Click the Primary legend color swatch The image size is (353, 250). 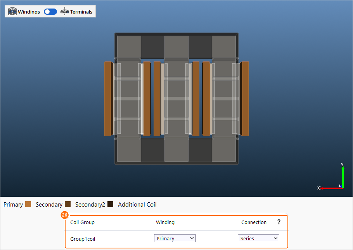point(28,204)
